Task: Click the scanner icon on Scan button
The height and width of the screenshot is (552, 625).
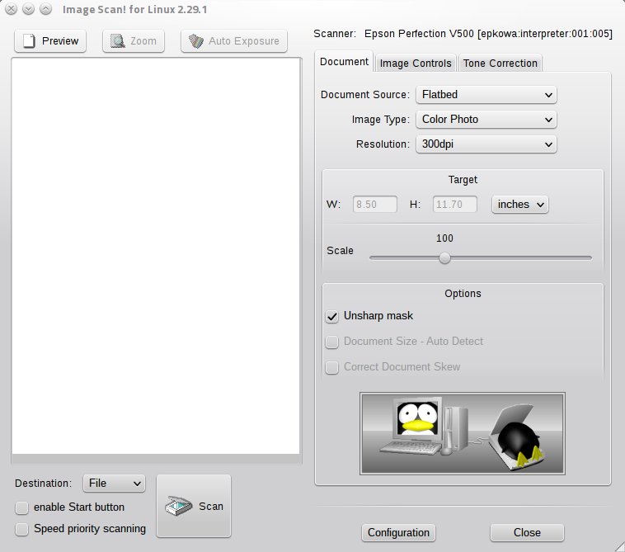Action: point(179,506)
